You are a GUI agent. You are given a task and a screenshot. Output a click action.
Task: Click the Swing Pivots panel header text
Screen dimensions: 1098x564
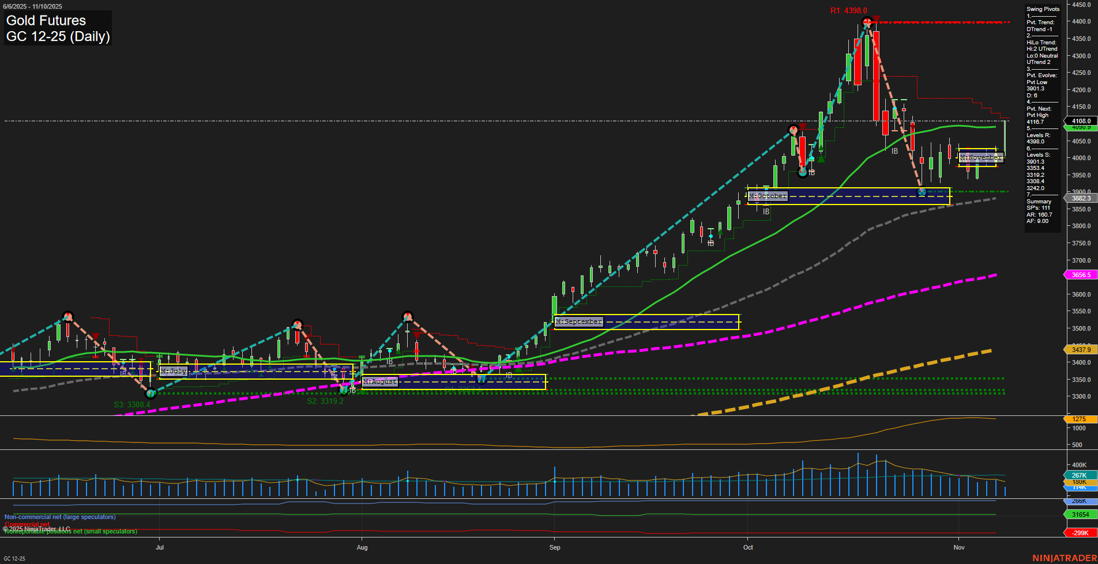pos(1043,9)
